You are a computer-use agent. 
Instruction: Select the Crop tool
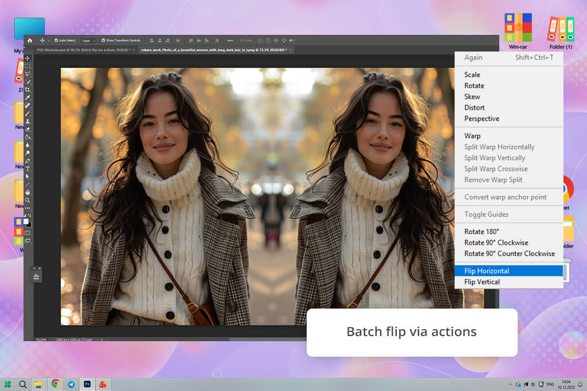click(x=28, y=90)
